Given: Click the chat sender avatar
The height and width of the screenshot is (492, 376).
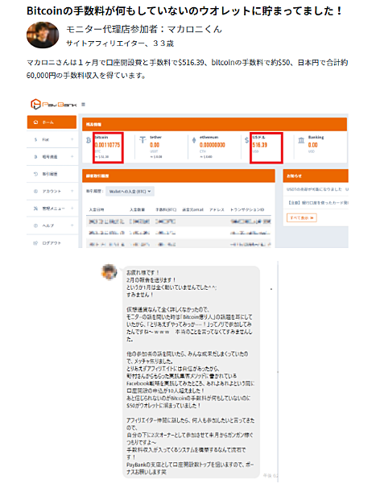Looking at the screenshot, I should coord(109,272).
